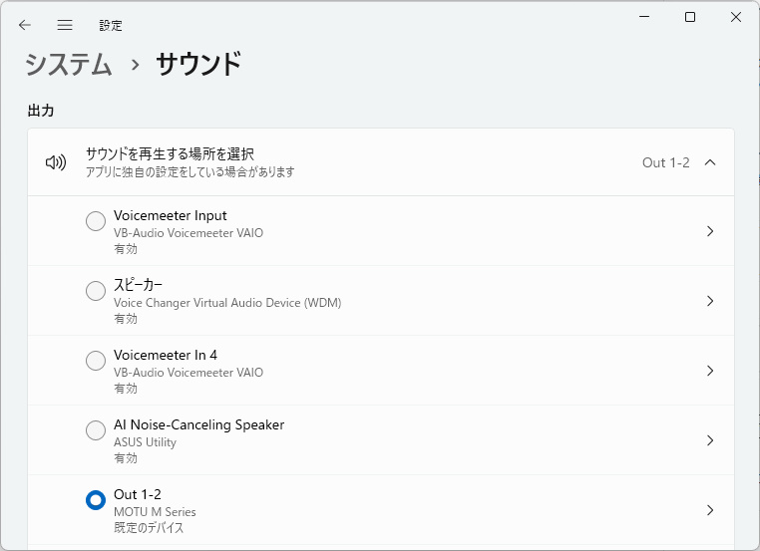Select AI Noise-Canceling Speaker radio button
Viewport: 760px width, 551px height.
(x=96, y=430)
